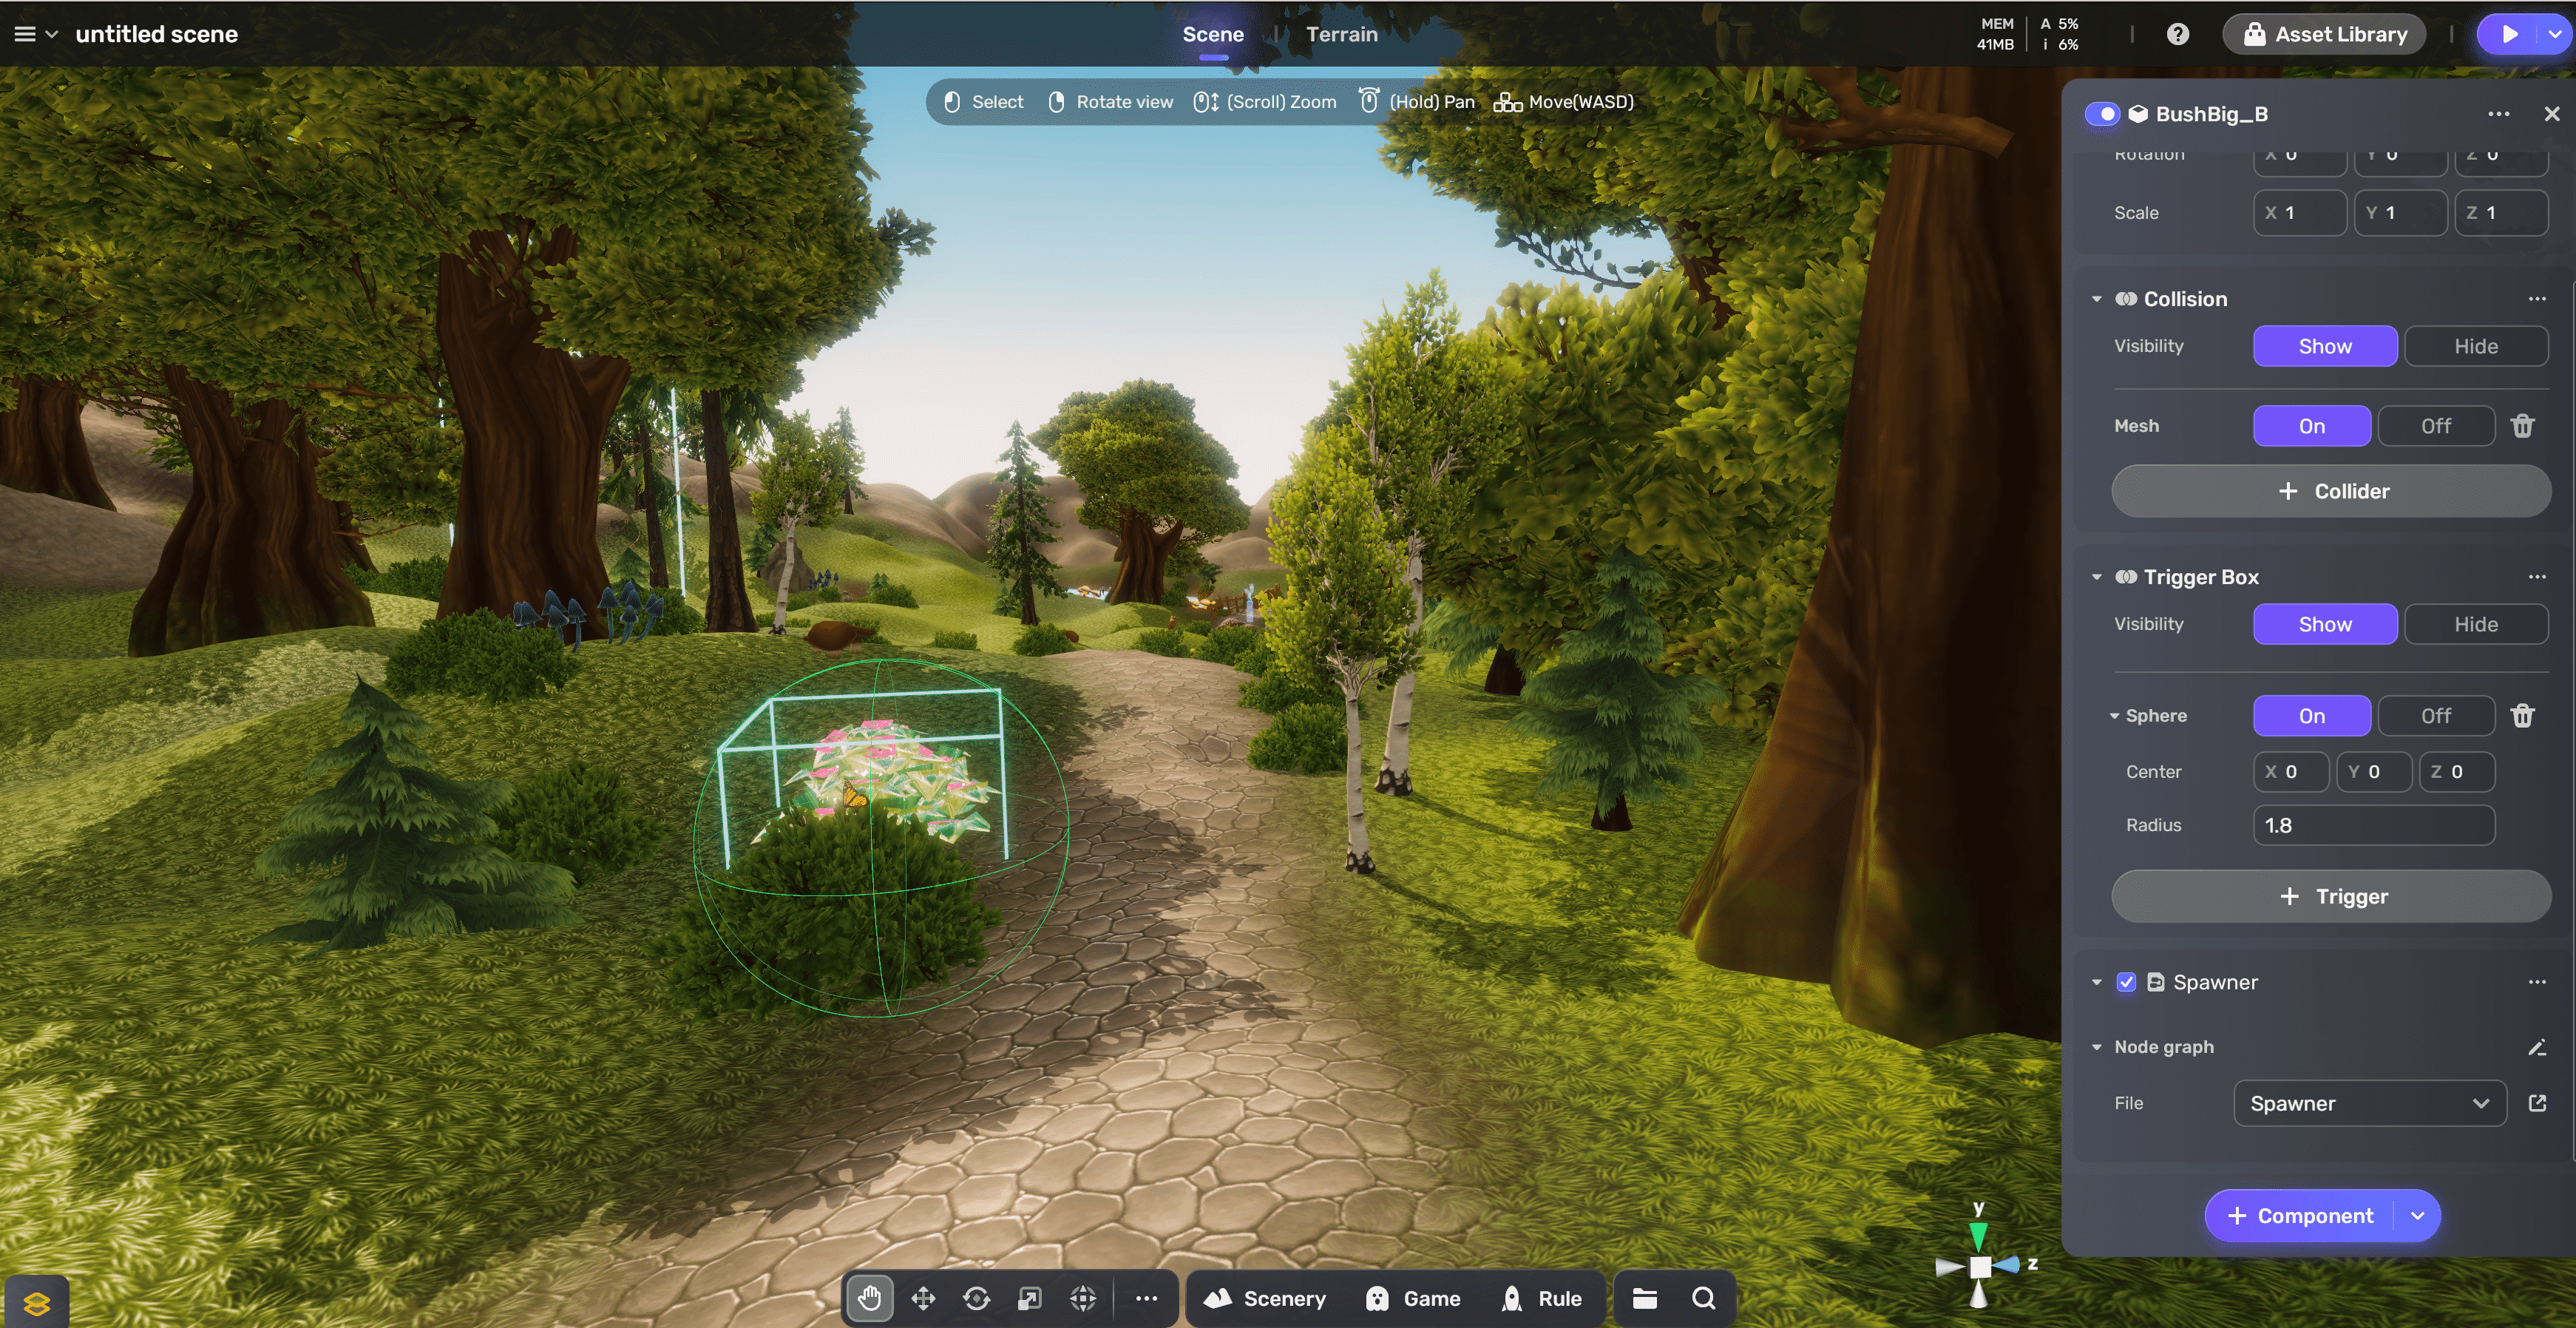Open the Asset Library
This screenshot has width=2576, height=1328.
(x=2324, y=34)
